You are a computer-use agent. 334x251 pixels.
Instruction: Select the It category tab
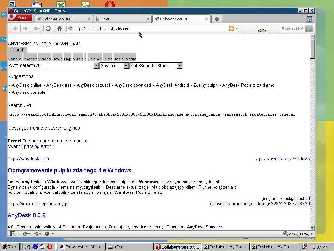coord(85,59)
